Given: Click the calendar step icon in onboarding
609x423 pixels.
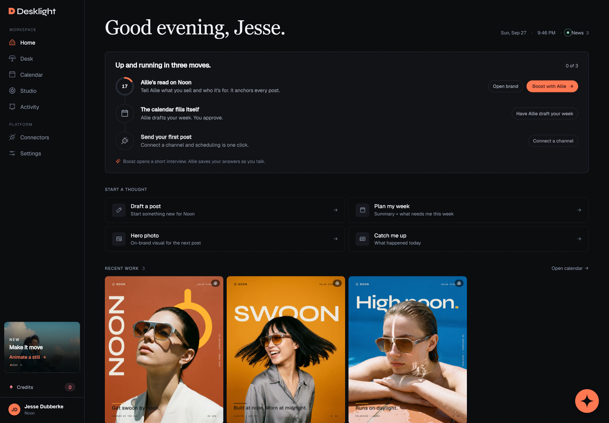Looking at the screenshot, I should tap(125, 113).
